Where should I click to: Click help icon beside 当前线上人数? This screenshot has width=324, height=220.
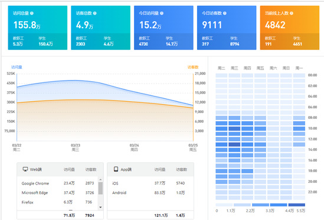pyautogui.click(x=292, y=13)
